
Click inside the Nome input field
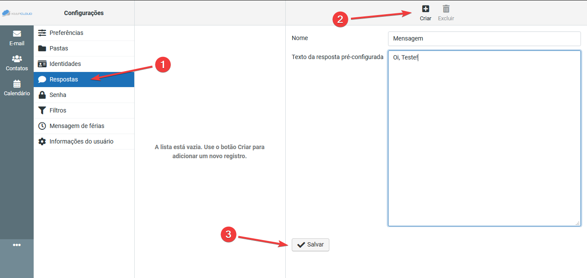click(484, 38)
